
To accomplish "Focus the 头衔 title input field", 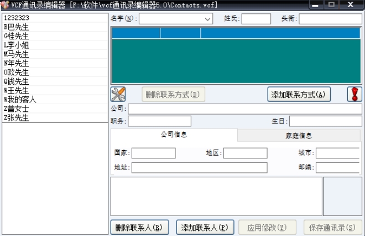I will (x=330, y=19).
